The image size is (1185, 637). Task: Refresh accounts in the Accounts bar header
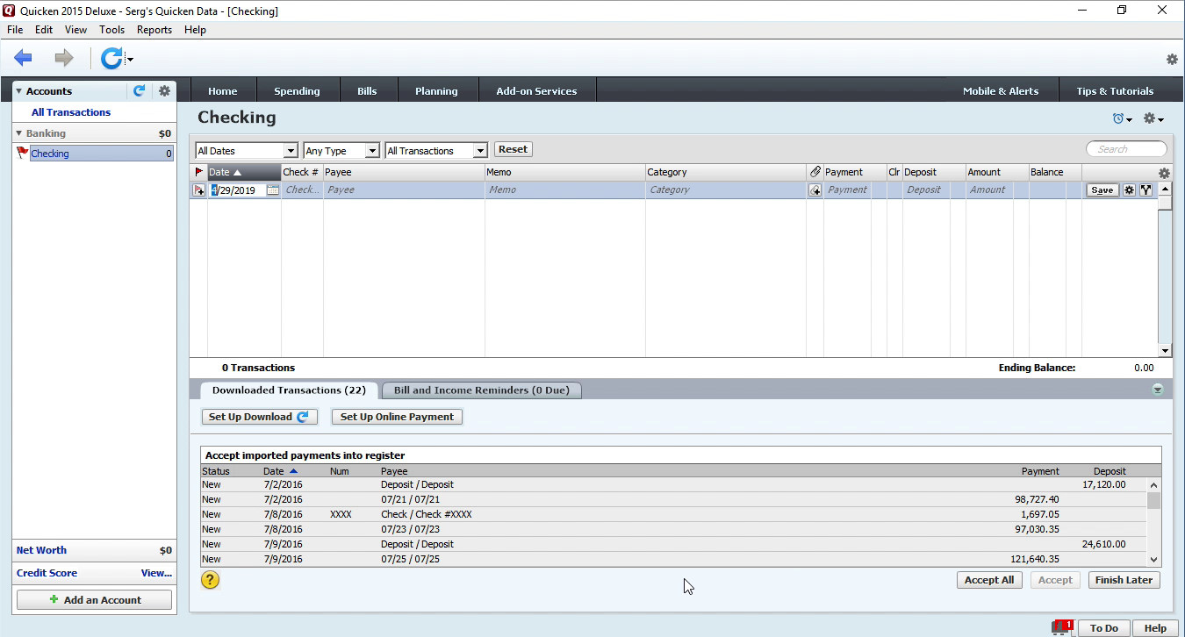(139, 90)
